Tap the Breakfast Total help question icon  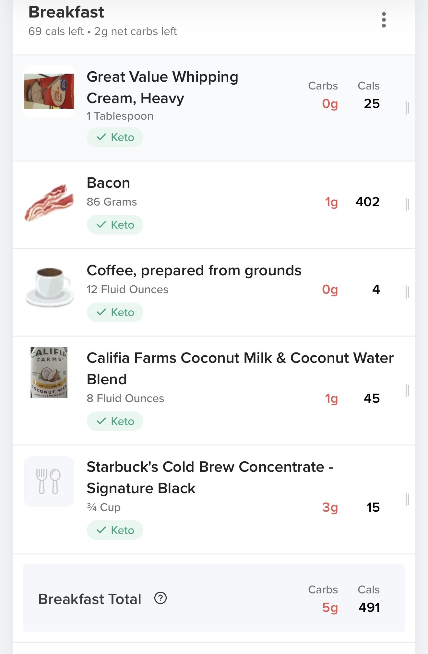click(160, 598)
